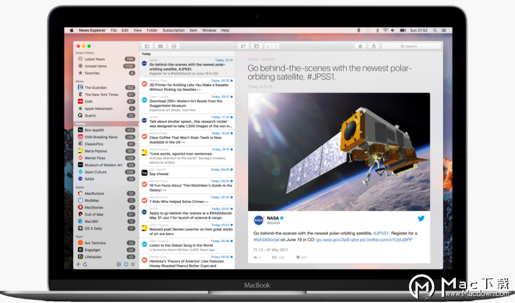Image resolution: width=515 pixels, height=303 pixels.
Task: Select Cult of Mac feed
Action: [106, 215]
